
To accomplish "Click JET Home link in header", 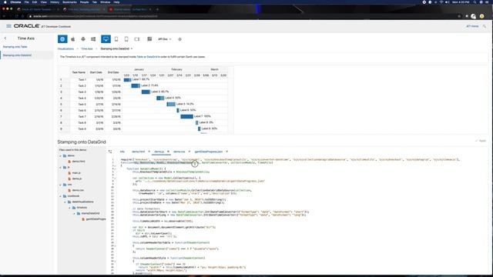I will [472, 26].
